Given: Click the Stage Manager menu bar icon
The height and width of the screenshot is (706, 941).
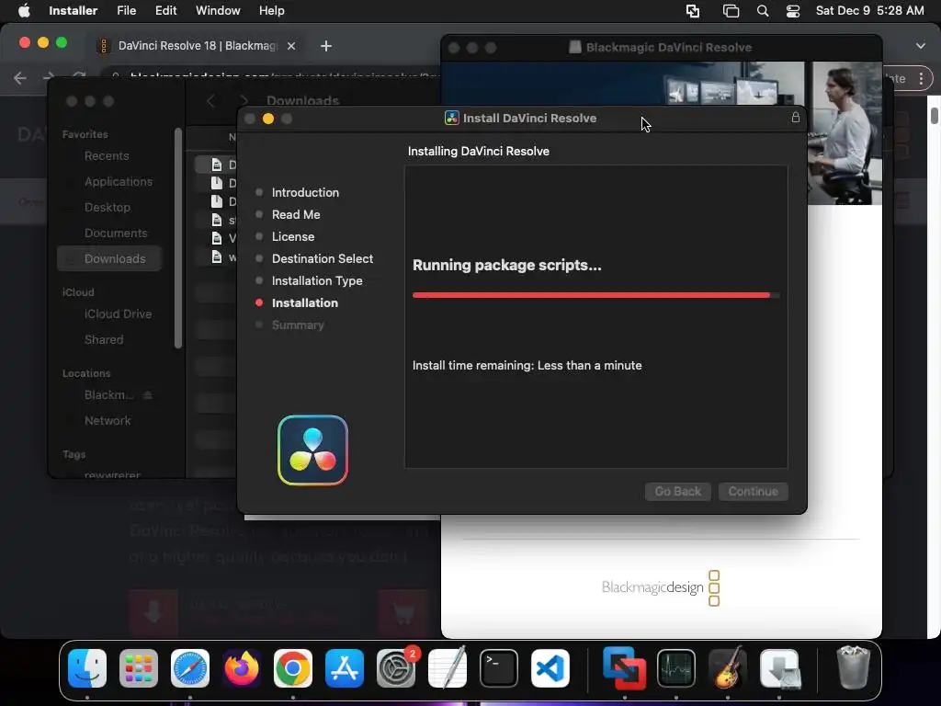Looking at the screenshot, I should [731, 11].
